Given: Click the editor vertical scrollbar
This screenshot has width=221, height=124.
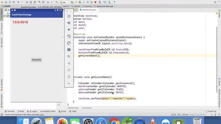Looking at the screenshot, I should point(217,60).
